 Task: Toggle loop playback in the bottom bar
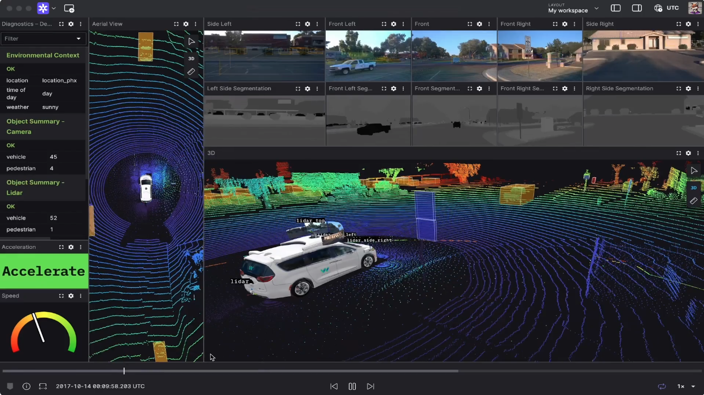[x=662, y=387]
